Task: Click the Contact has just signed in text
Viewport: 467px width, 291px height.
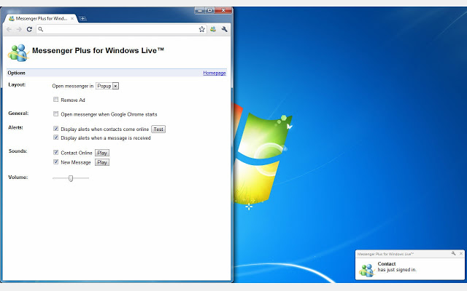Action: [397, 267]
